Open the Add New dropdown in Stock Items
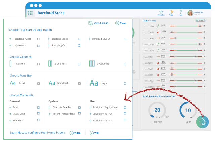215x141 pixels. [x=200, y=20]
